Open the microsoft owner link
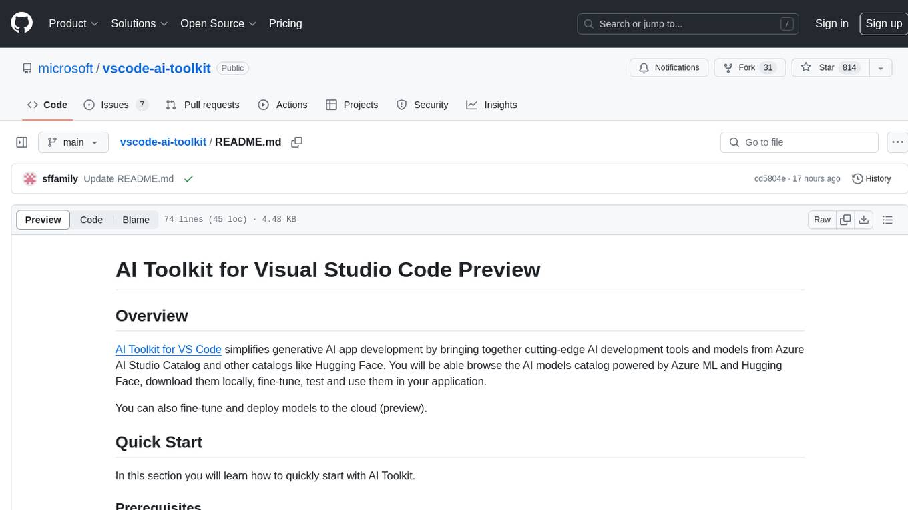This screenshot has height=510, width=908. click(x=65, y=68)
